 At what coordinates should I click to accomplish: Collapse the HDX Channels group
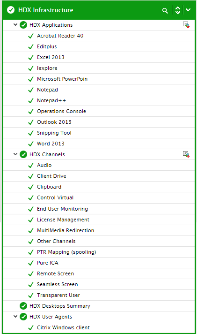click(x=15, y=154)
